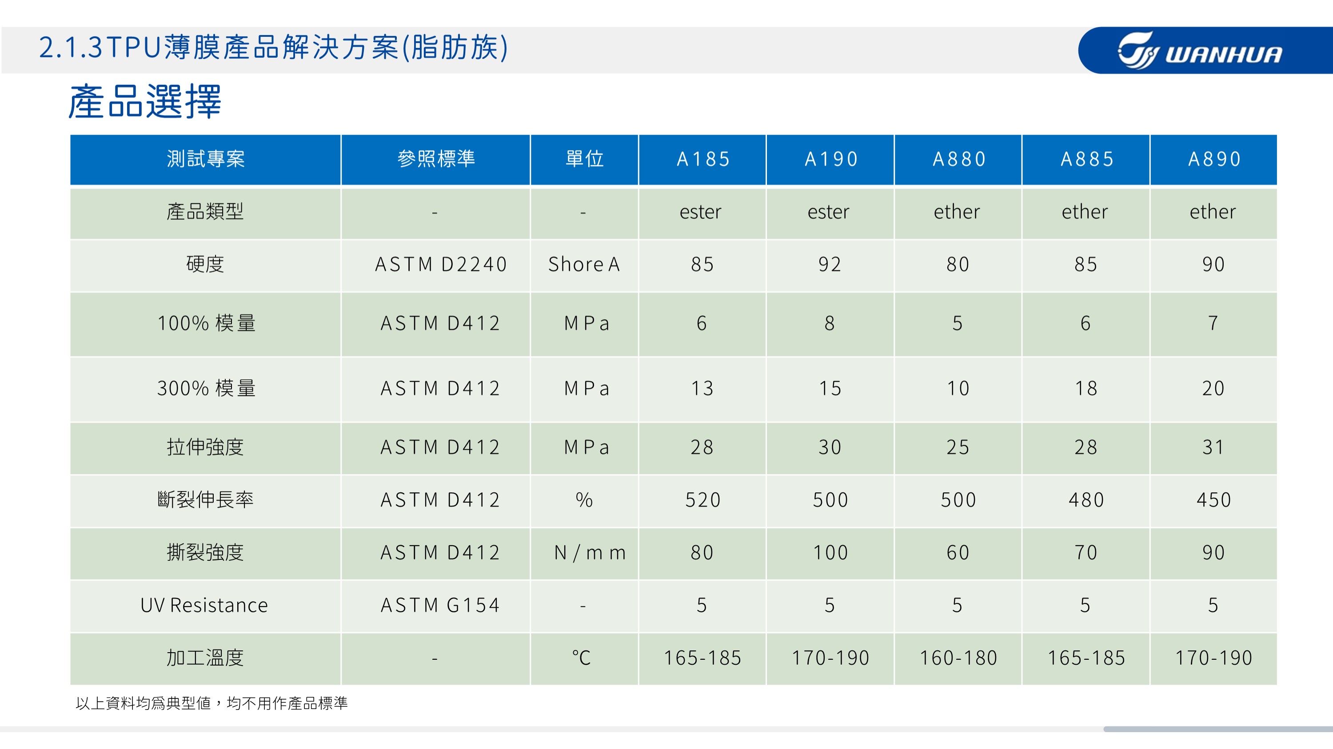Click 'ester' under the A185 column
Image resolution: width=1333 pixels, height=749 pixels.
(700, 212)
